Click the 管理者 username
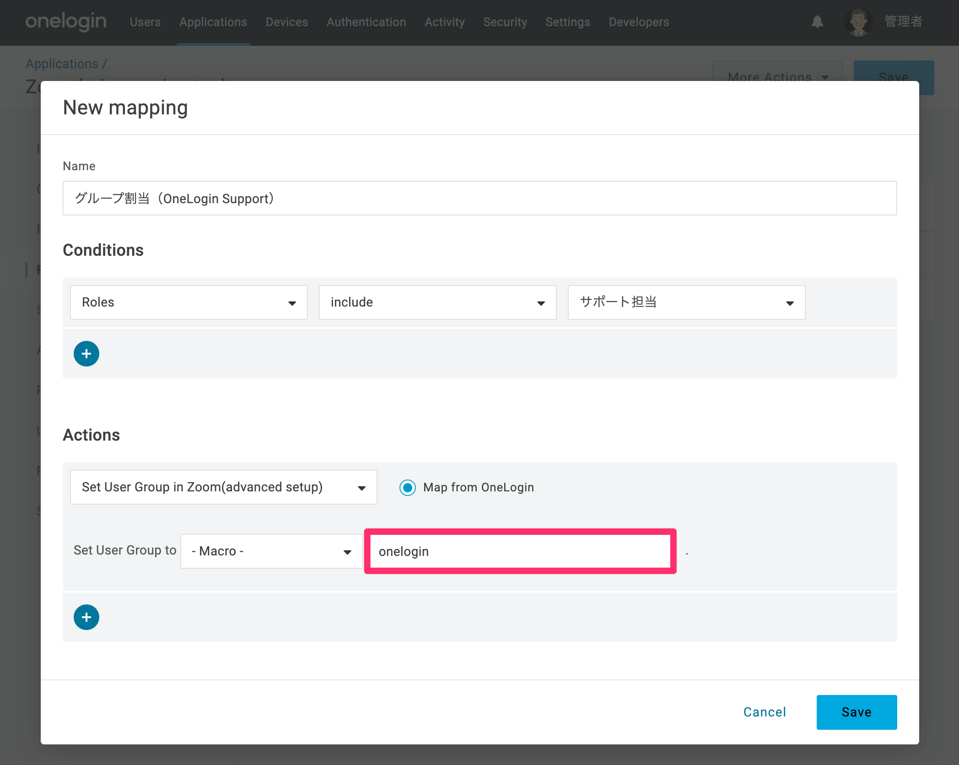The width and height of the screenshot is (959, 765). click(904, 22)
